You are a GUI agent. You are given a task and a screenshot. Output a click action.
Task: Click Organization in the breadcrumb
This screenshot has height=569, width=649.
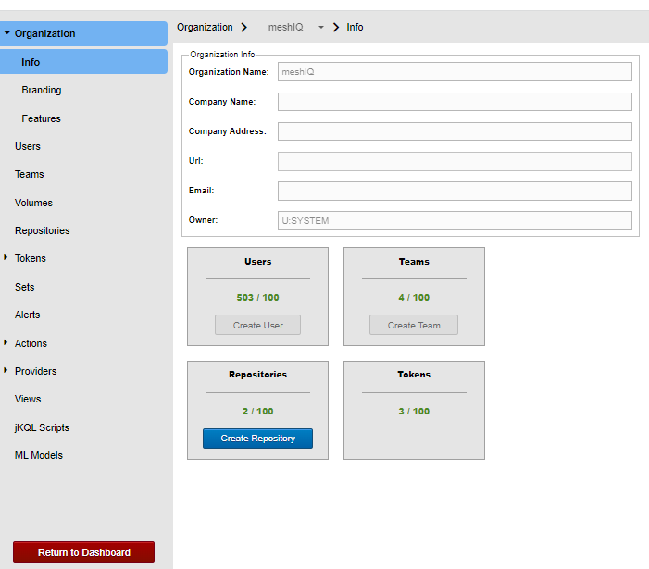coord(205,27)
